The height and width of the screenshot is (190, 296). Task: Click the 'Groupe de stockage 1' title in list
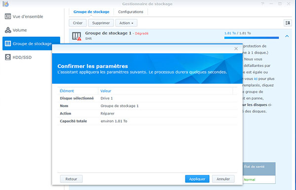(x=108, y=33)
